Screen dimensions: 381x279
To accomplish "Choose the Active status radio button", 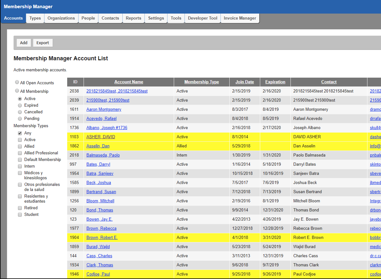I will (x=20, y=99).
